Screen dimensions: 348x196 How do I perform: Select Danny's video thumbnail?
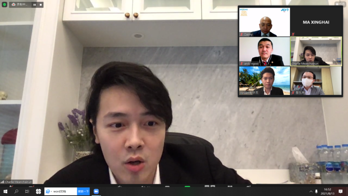(264, 22)
